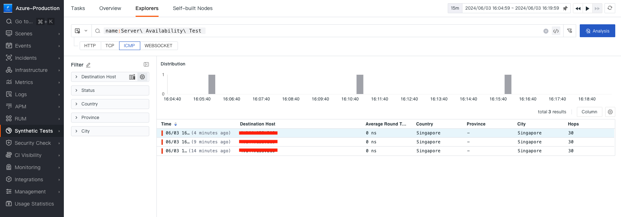The height and width of the screenshot is (217, 621).
Task: Open the result row from 14 minutes ago
Action: click(x=386, y=151)
